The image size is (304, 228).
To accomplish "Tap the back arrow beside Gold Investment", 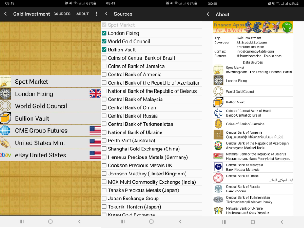I will tap(6, 14).
